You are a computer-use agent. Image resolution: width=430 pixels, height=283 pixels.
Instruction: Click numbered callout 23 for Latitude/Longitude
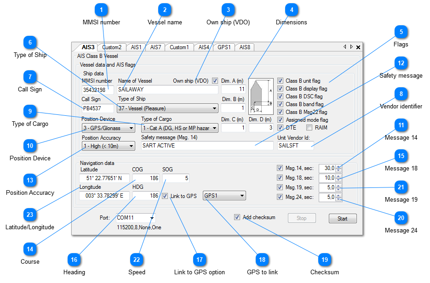click(29, 215)
